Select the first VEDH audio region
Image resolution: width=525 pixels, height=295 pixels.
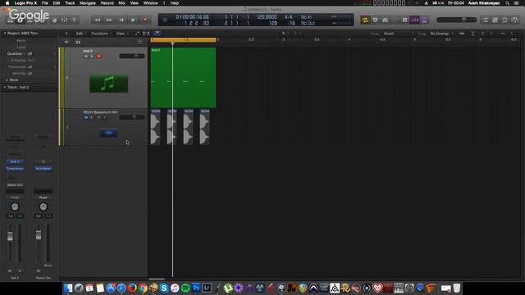[155, 127]
